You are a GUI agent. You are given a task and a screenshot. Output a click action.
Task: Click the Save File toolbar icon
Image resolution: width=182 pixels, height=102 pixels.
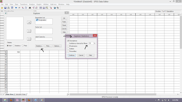click(5, 8)
